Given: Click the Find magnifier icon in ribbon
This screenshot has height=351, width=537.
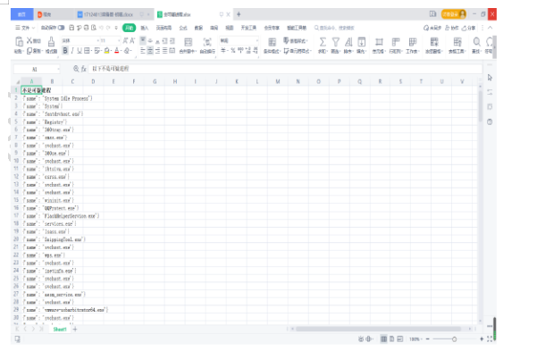Looking at the screenshot, I should coord(476,42).
